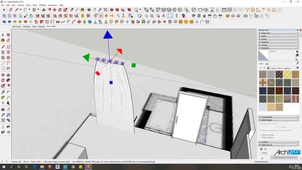Image resolution: width=302 pixels, height=170 pixels.
Task: Select the Move tool in top toolbar
Action: click(x=55, y=10)
